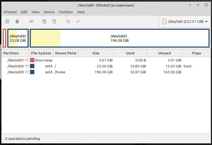Click the key icon beside /dev/sdd2
This screenshot has width=212, height=145.
(27, 66)
